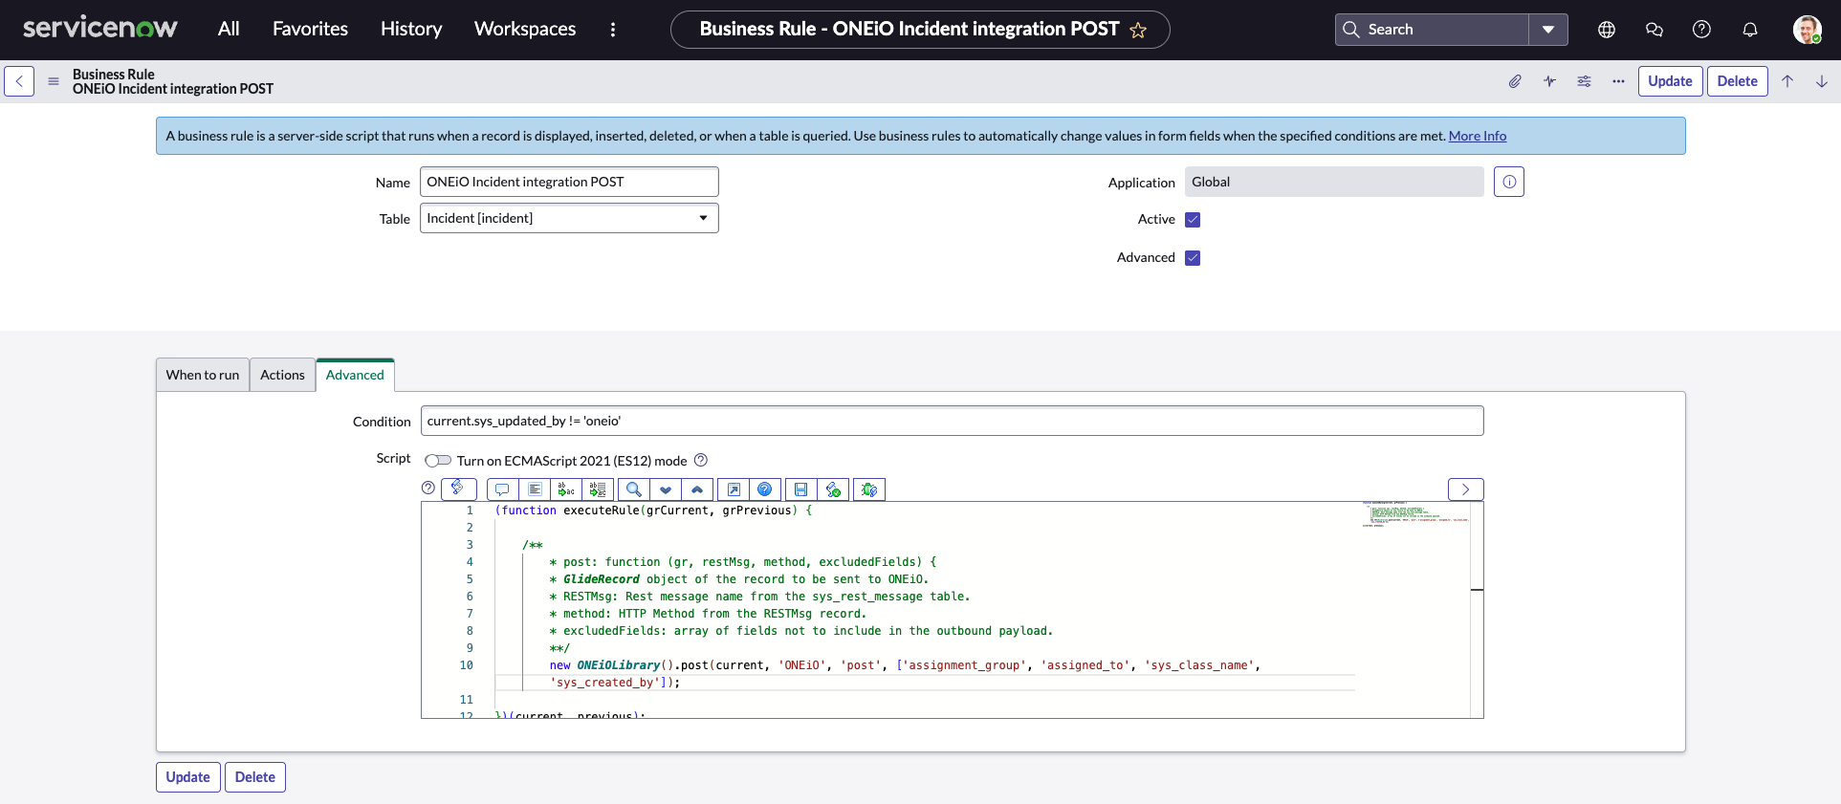1841x804 pixels.
Task: Click the script minimap preview
Action: click(x=1415, y=515)
